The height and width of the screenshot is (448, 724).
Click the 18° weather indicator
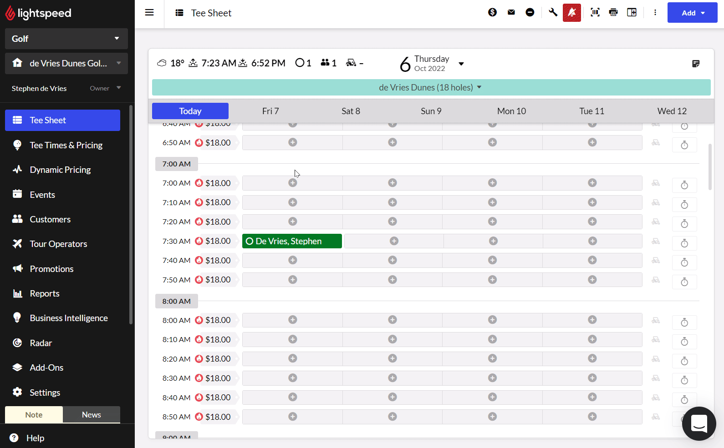point(171,63)
